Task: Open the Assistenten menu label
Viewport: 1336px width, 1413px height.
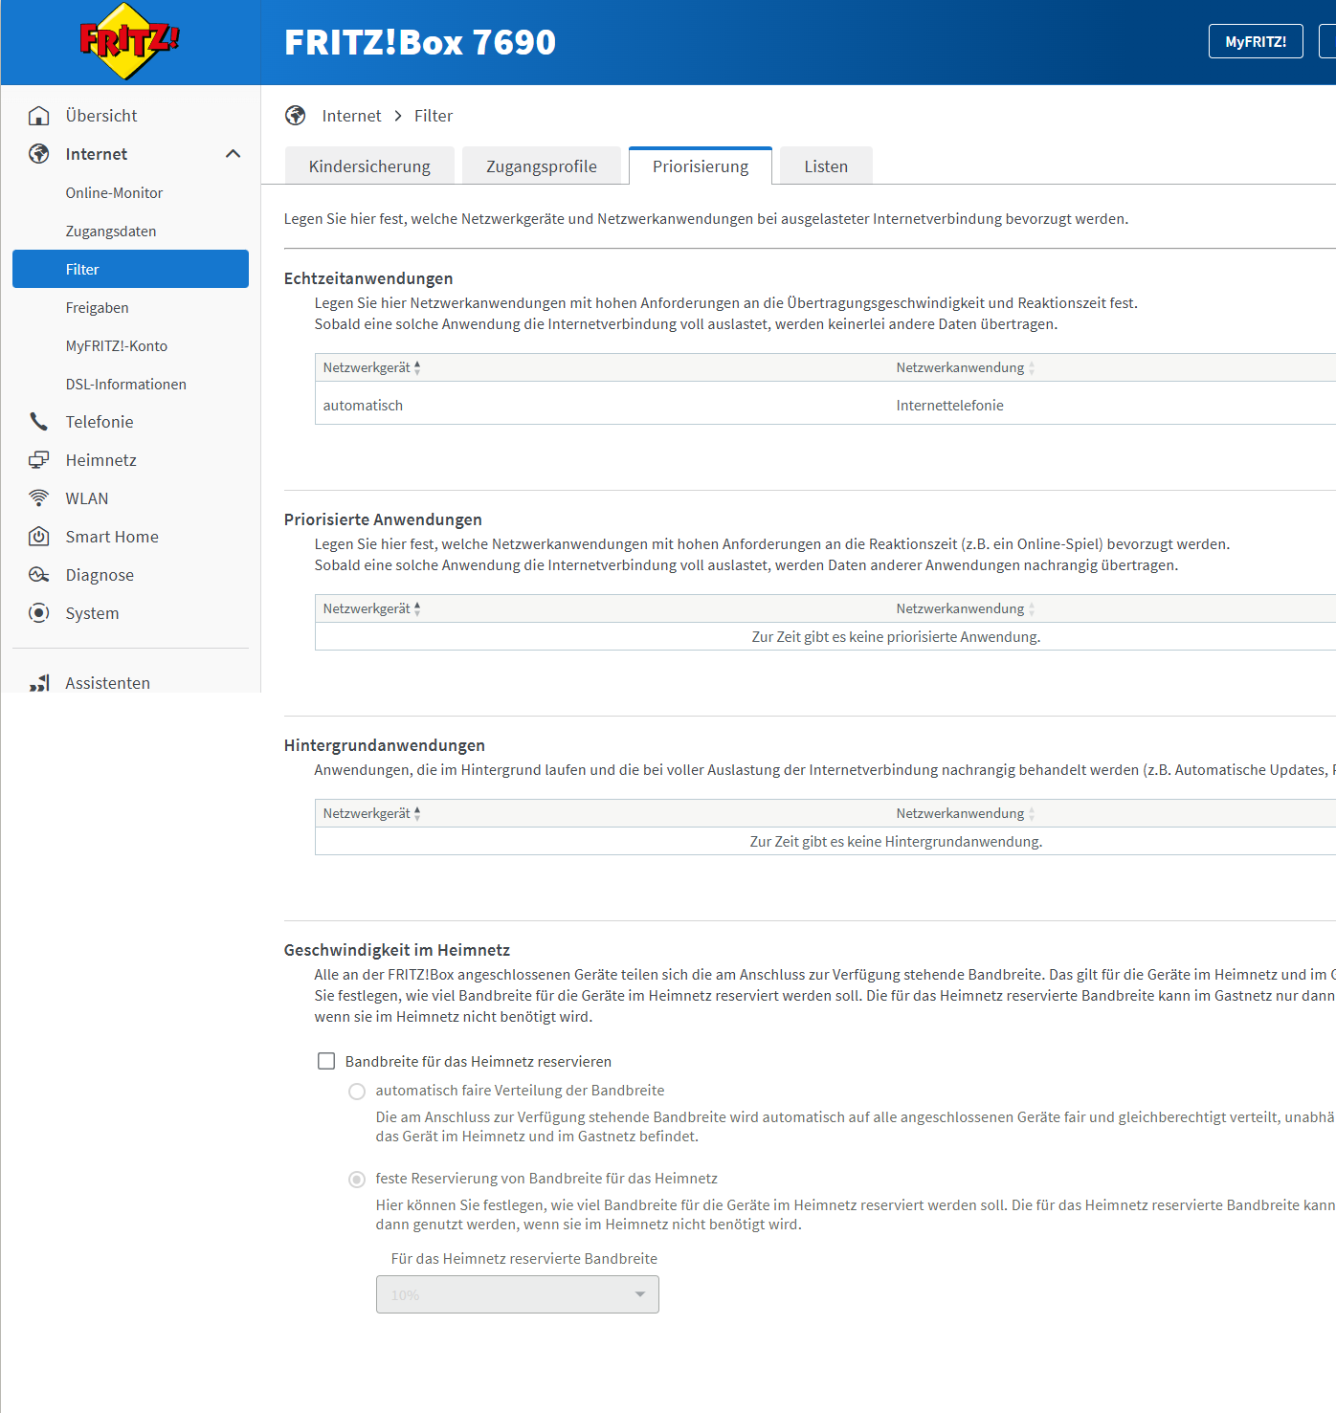Action: coord(107,683)
